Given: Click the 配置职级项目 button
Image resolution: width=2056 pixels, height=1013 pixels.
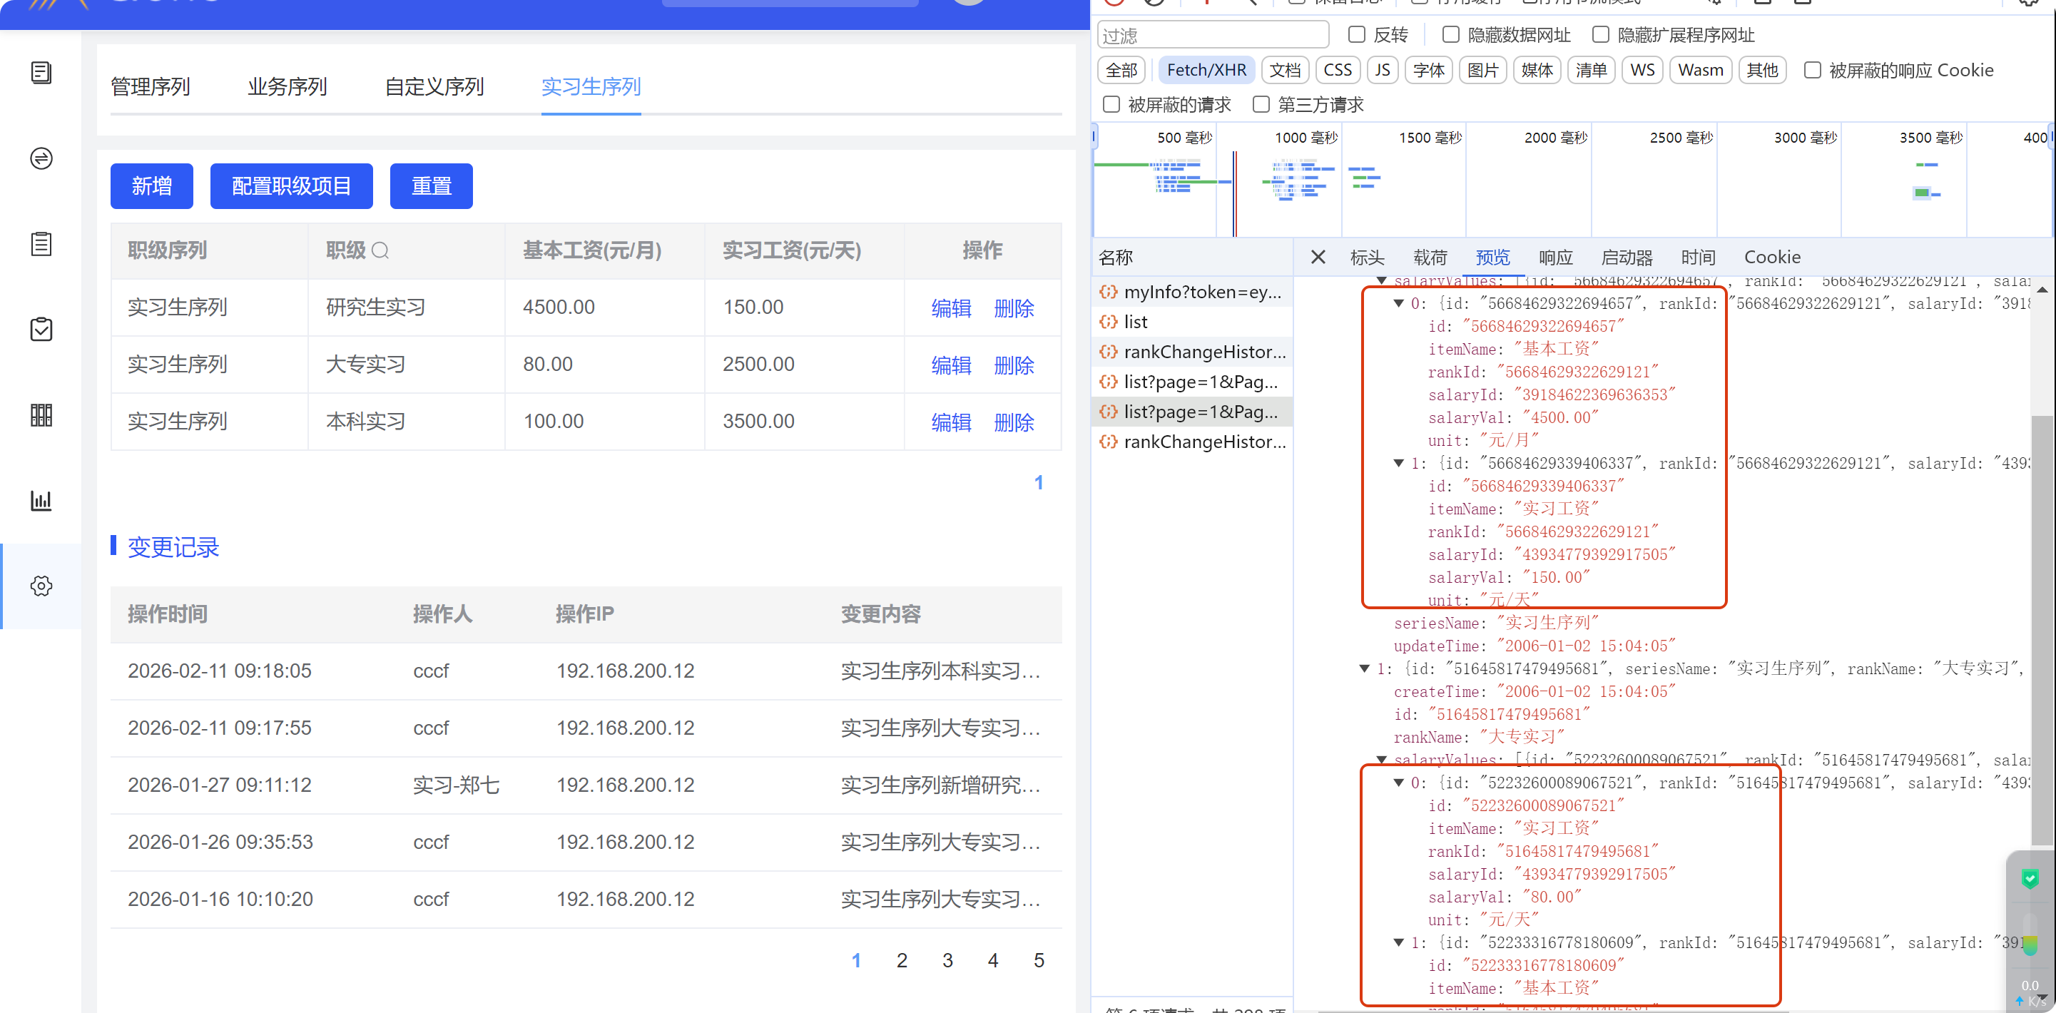Looking at the screenshot, I should tap(291, 186).
